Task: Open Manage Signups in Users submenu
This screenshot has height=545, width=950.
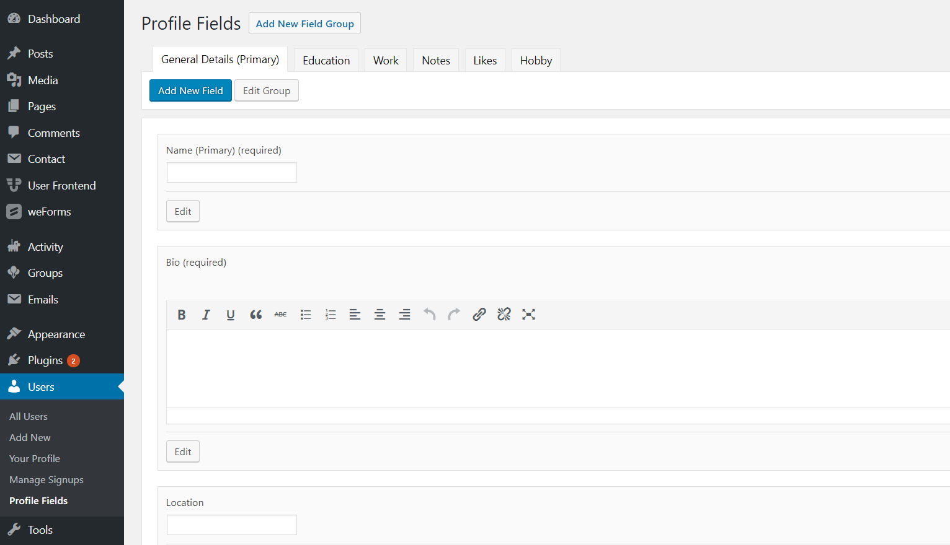Action: coord(47,480)
